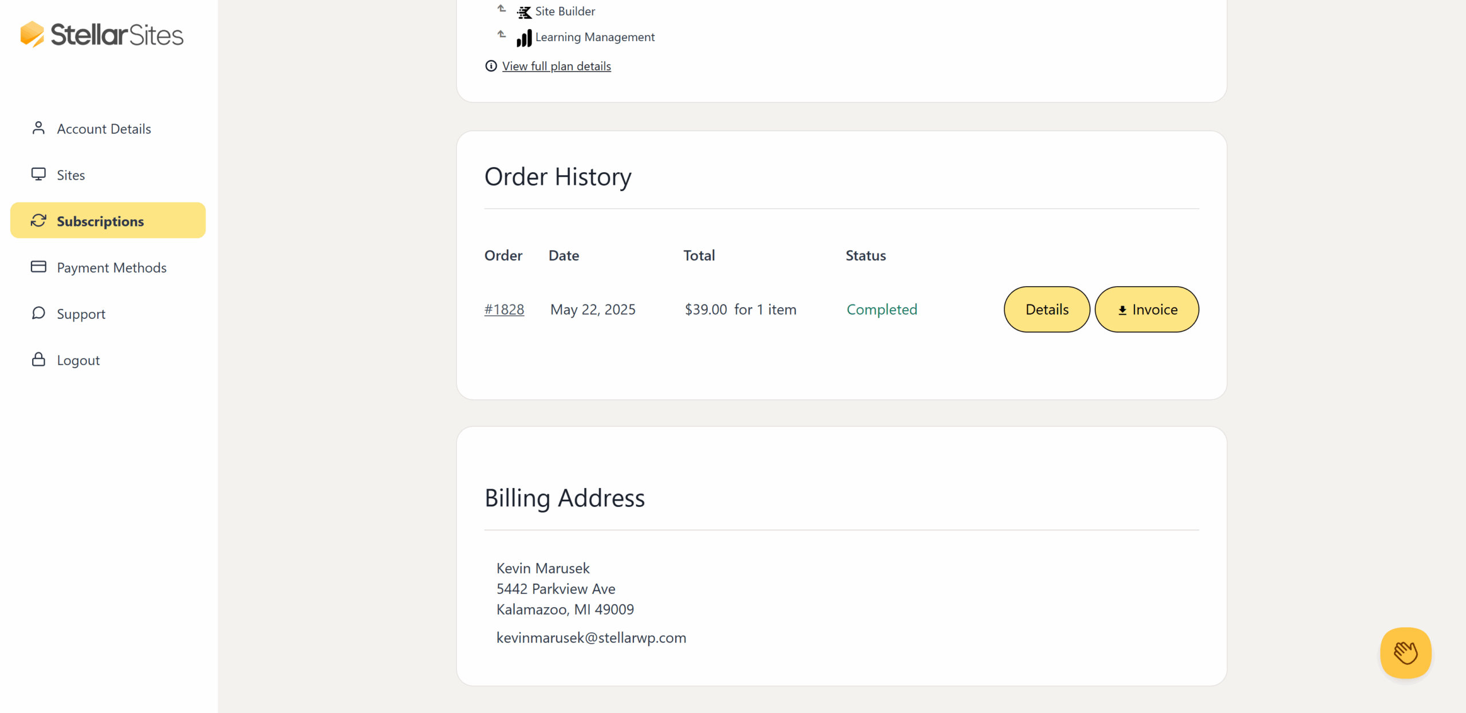Open the Support speech bubble icon
Screen dimensions: 1466x713
(x=38, y=313)
